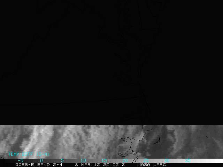Click the 25 label on the grayscale bar

[x=146, y=161]
